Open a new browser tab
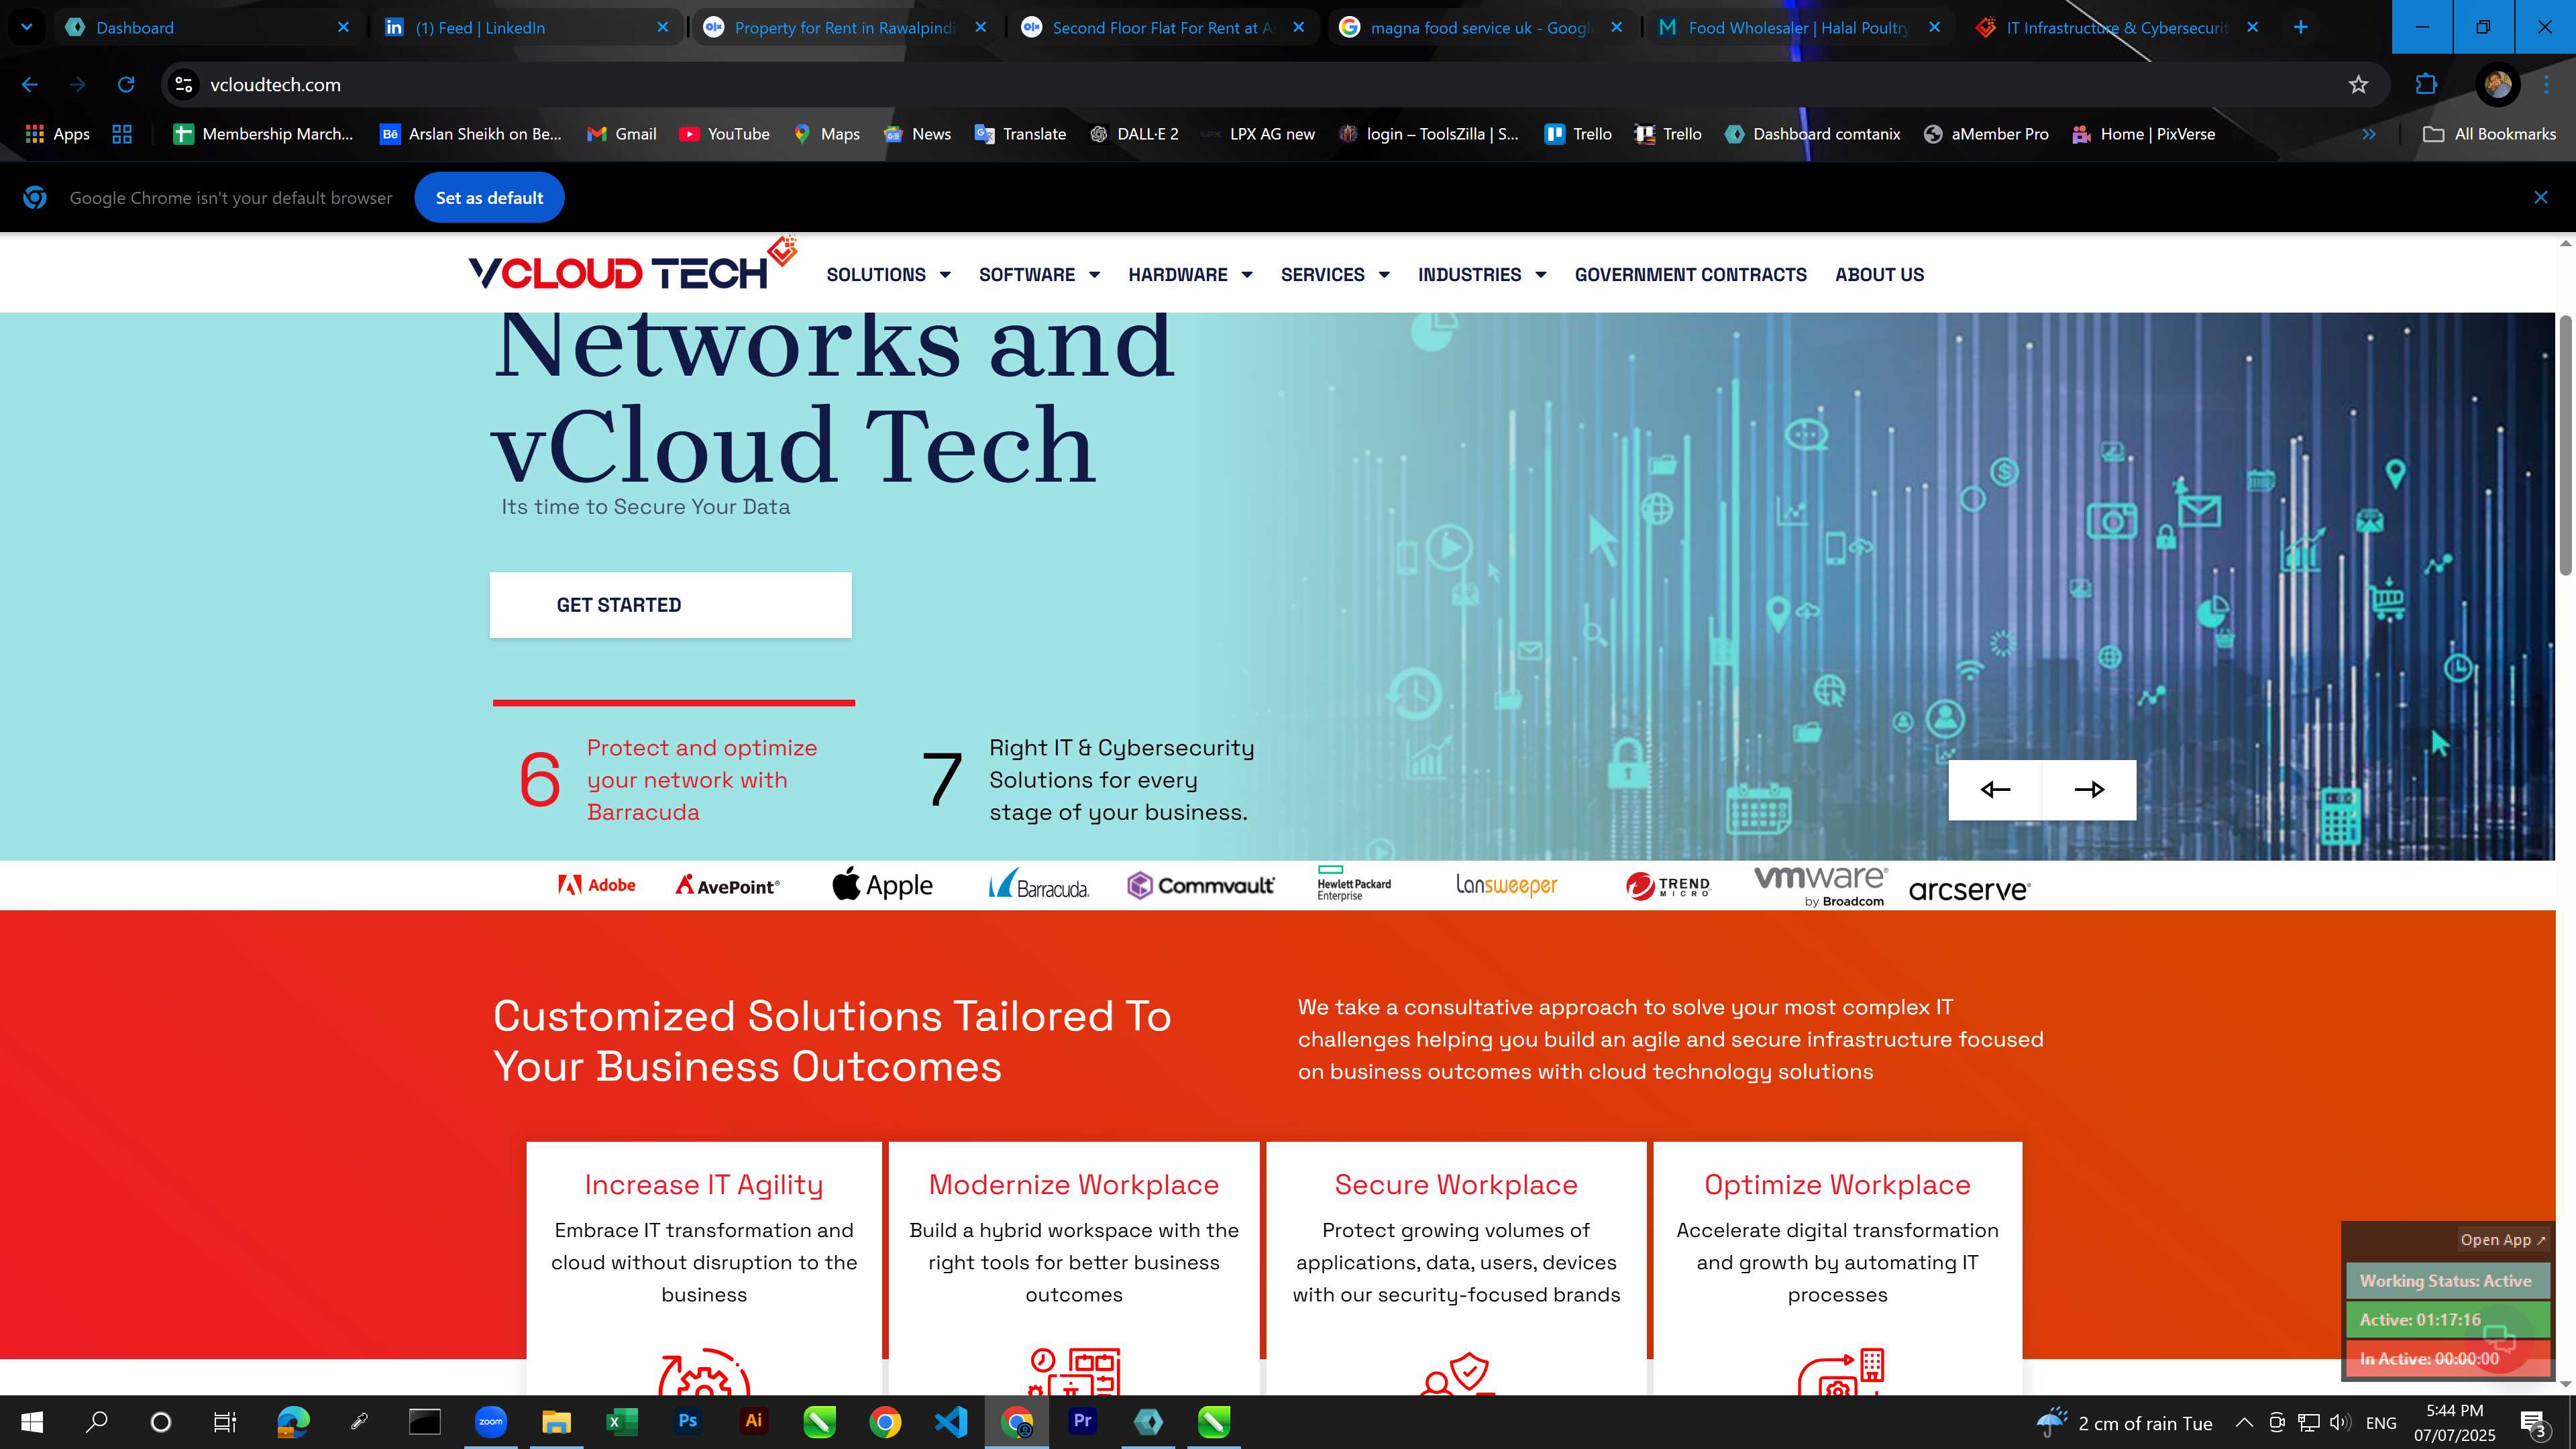 [2300, 27]
